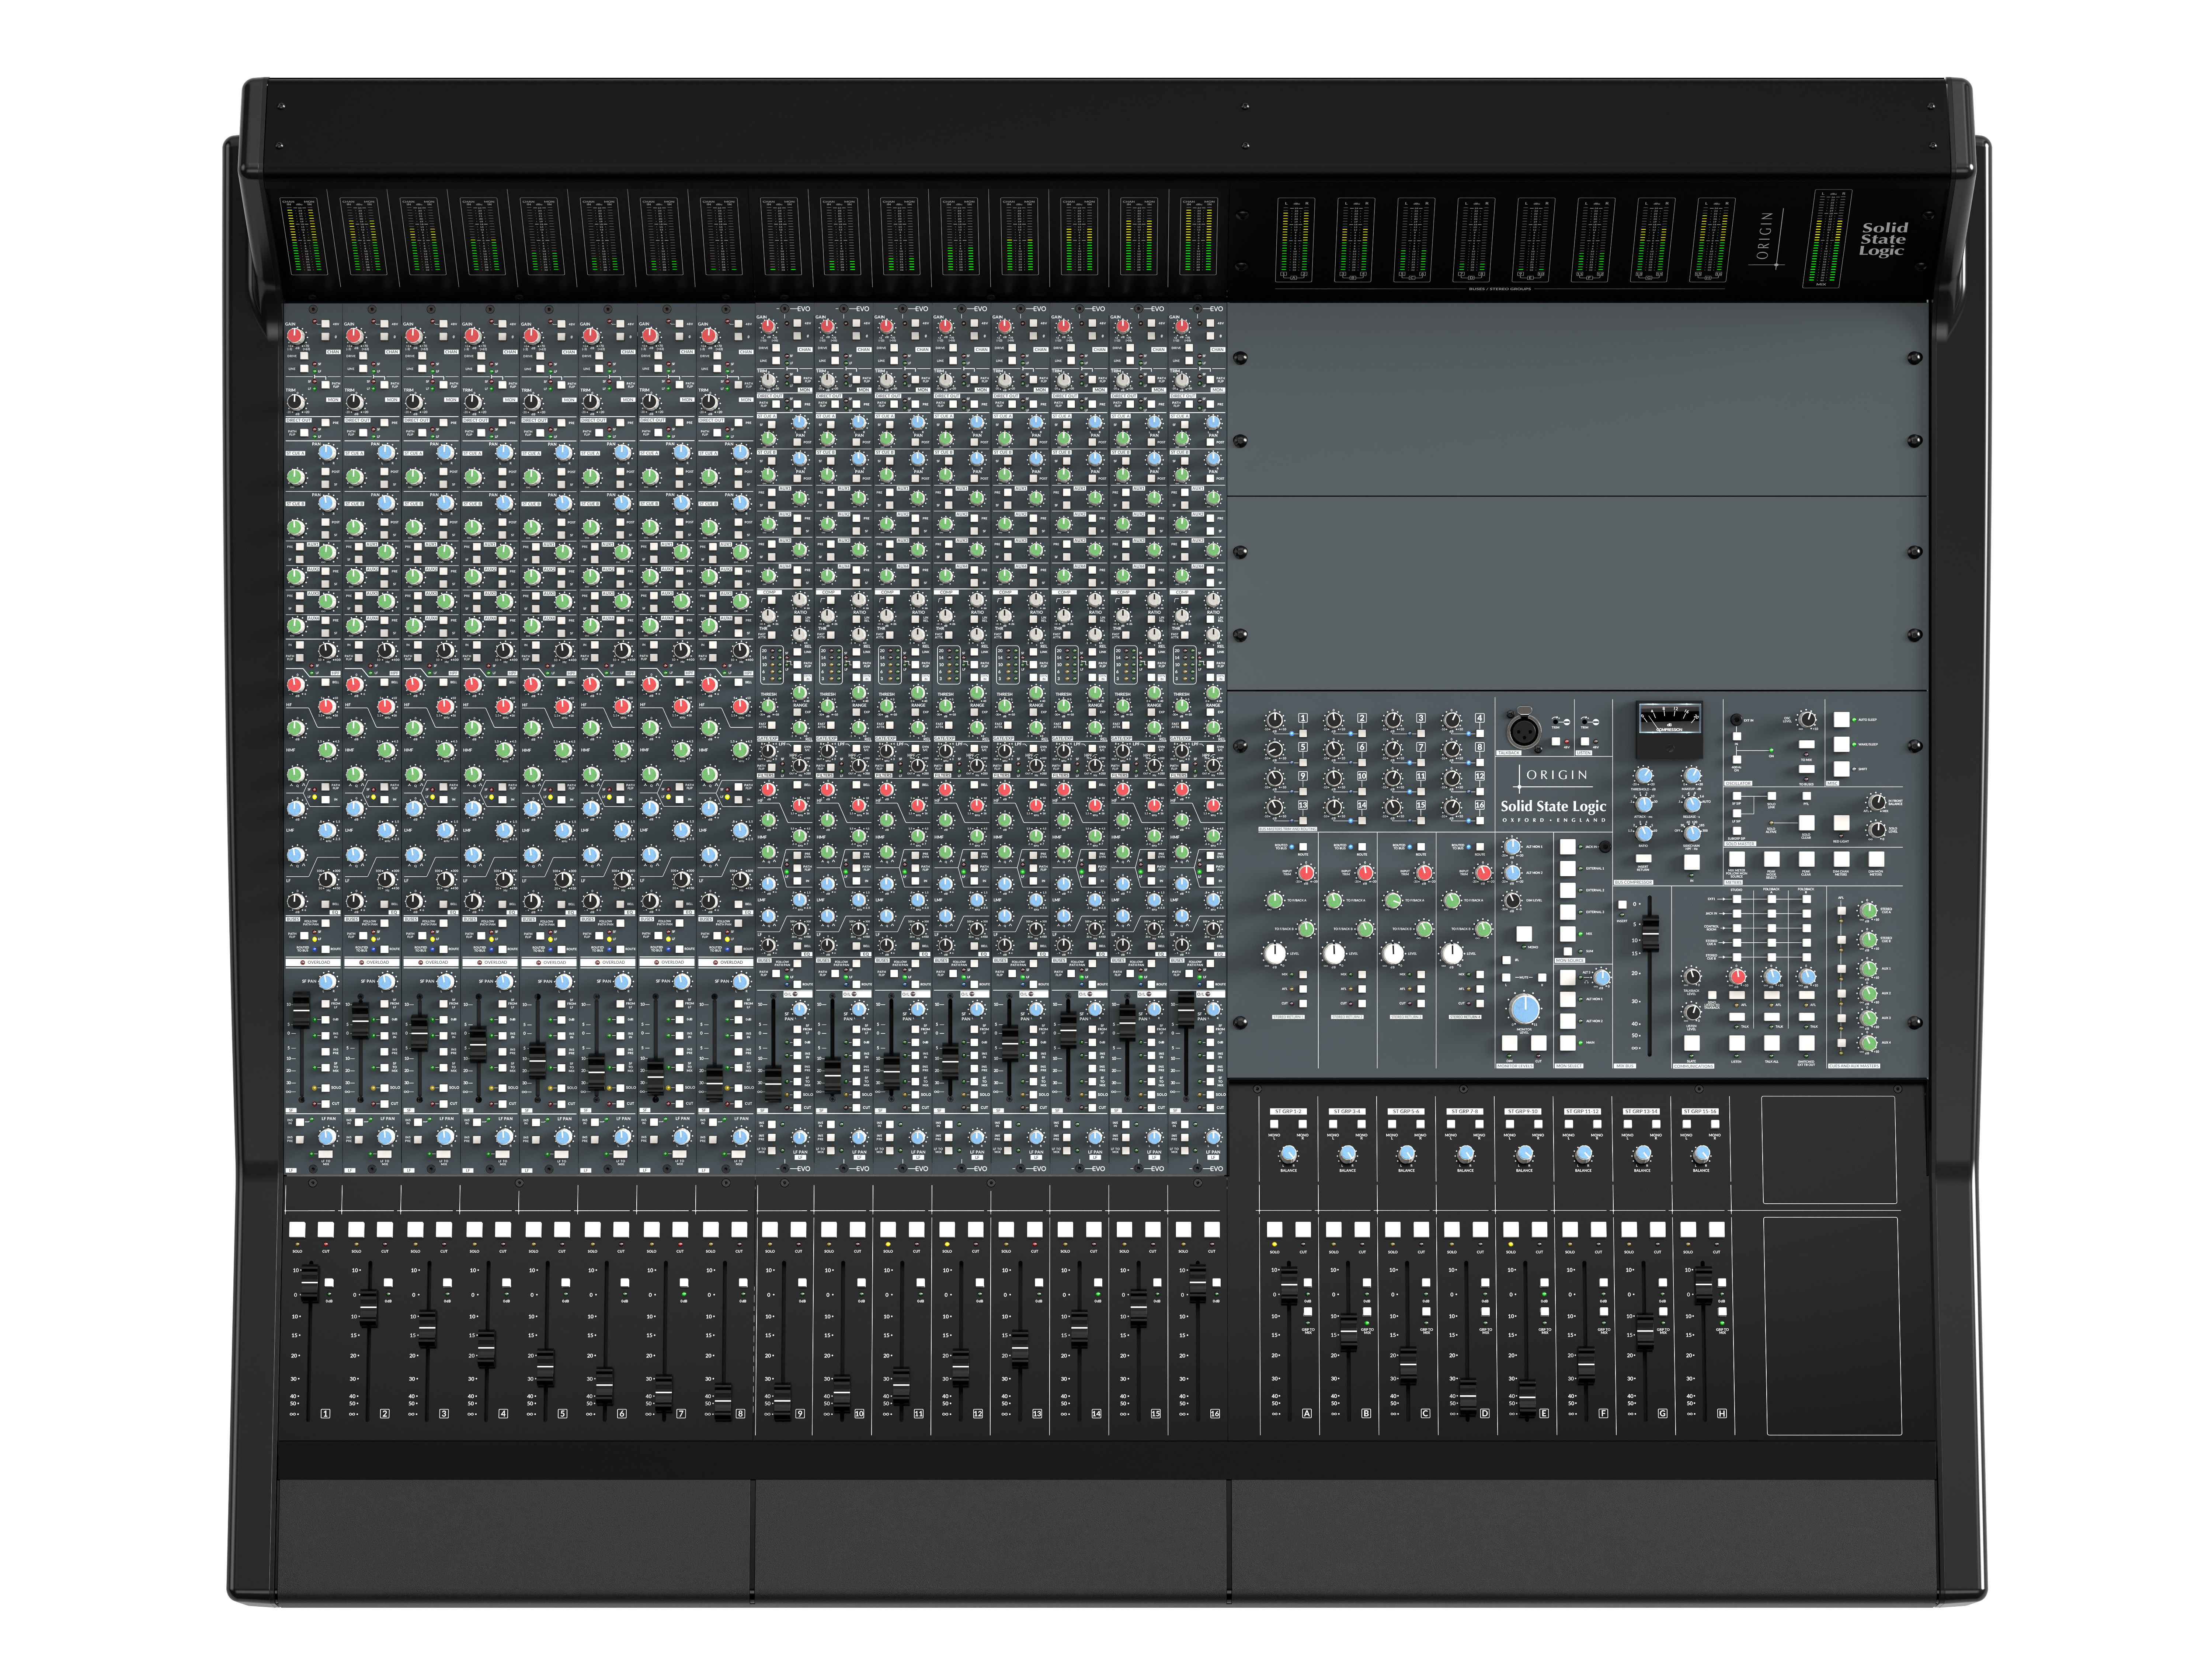Click the bus compressor Ratio knob
Viewport: 2212px width, 1659px height.
(1644, 834)
